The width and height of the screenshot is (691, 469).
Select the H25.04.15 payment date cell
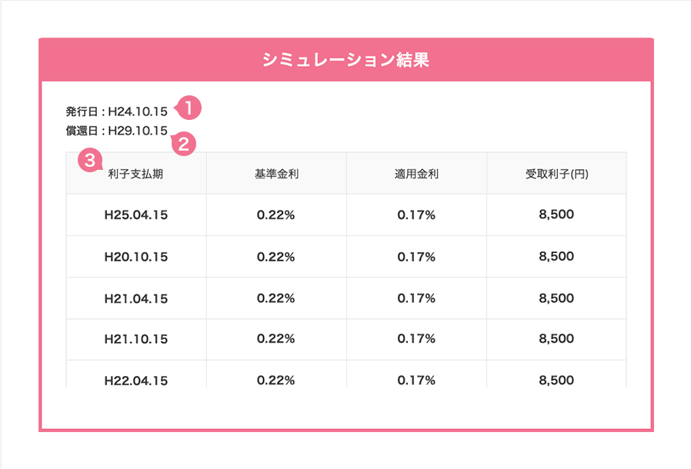(x=135, y=215)
